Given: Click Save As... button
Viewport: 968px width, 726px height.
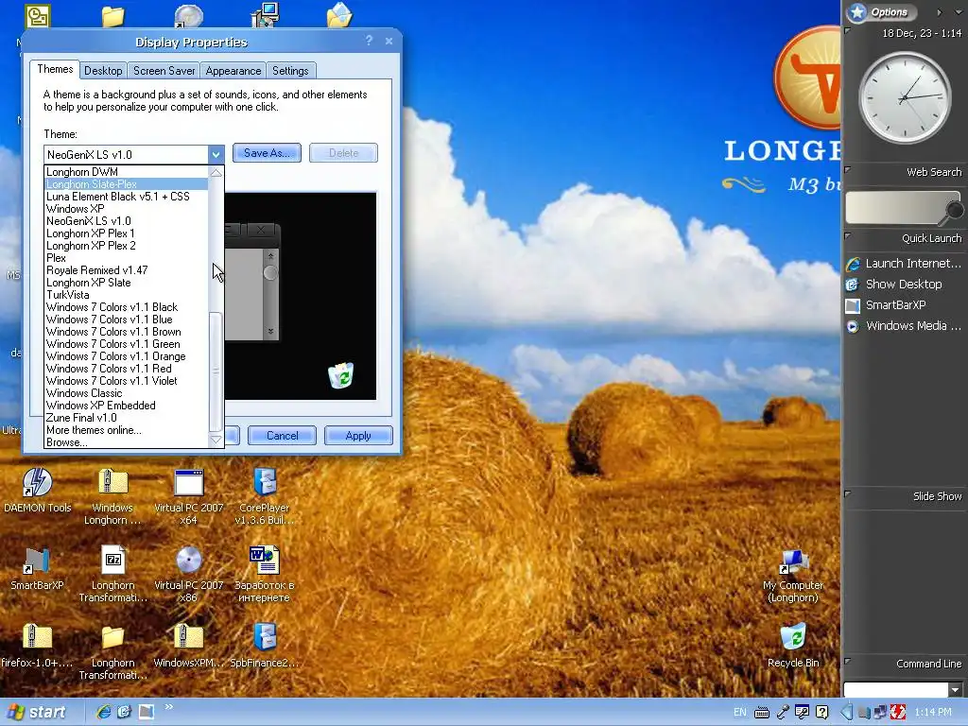Looking at the screenshot, I should point(267,153).
